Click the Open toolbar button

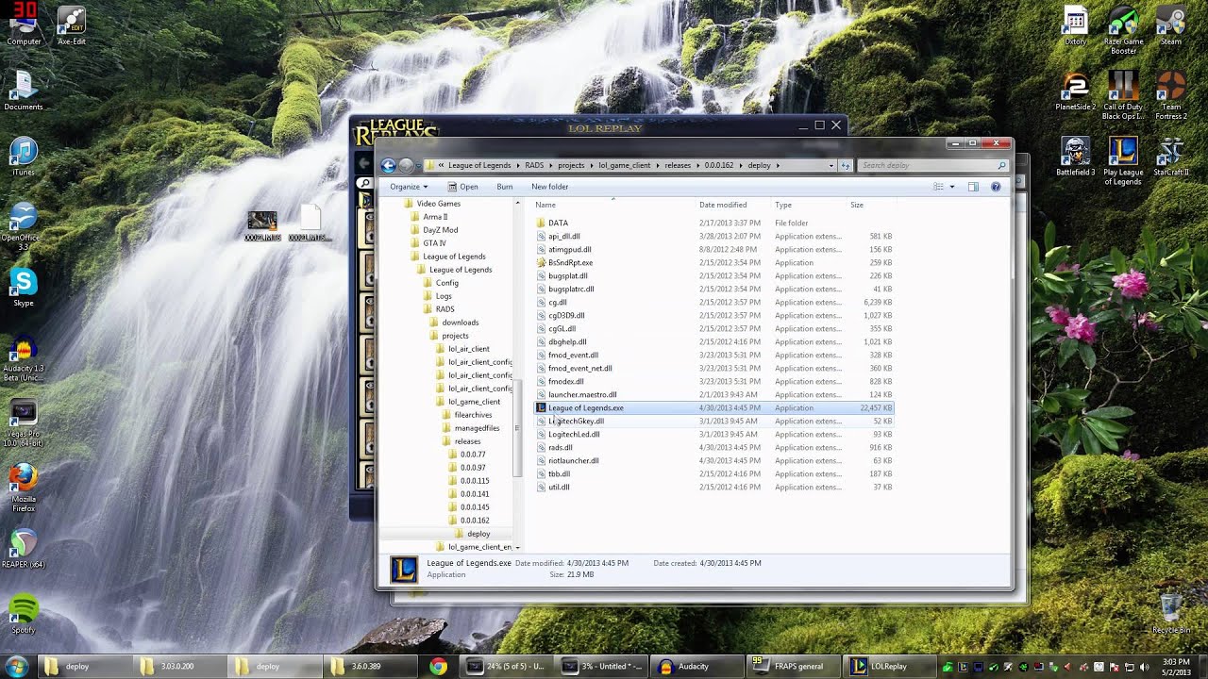(x=462, y=187)
